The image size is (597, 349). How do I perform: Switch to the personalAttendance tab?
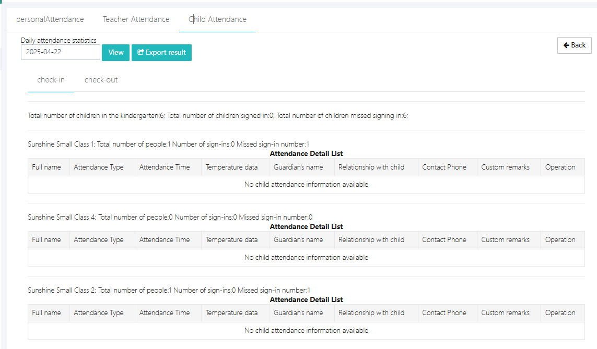(50, 19)
